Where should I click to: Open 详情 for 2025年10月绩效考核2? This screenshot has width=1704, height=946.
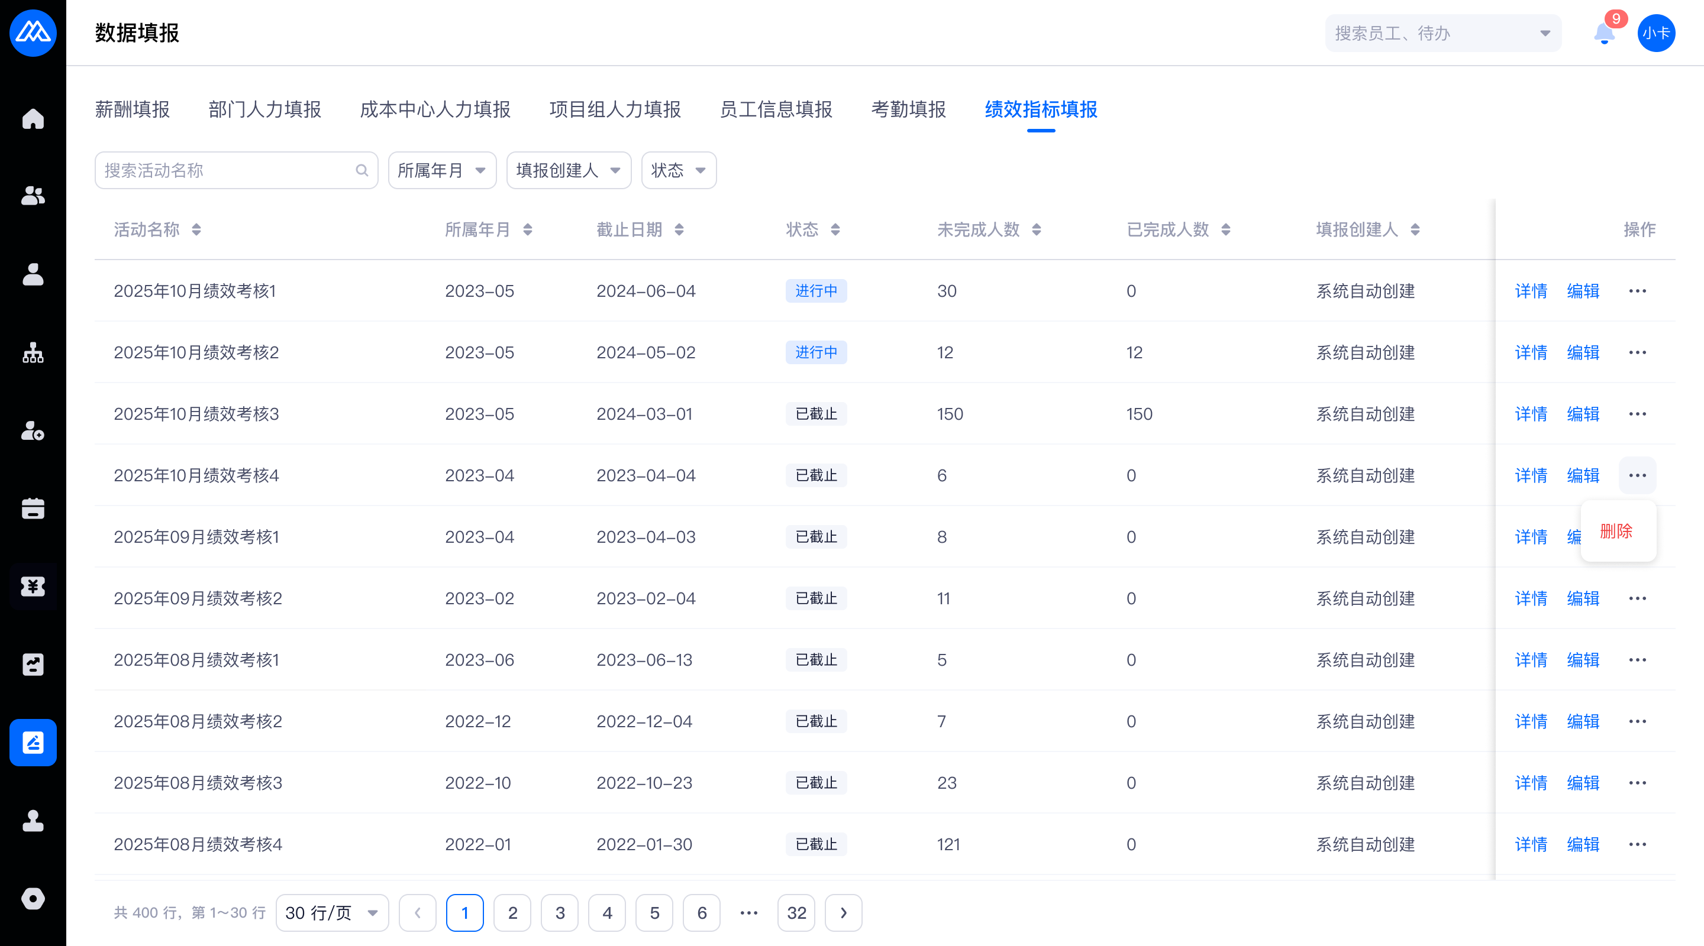click(x=1531, y=352)
